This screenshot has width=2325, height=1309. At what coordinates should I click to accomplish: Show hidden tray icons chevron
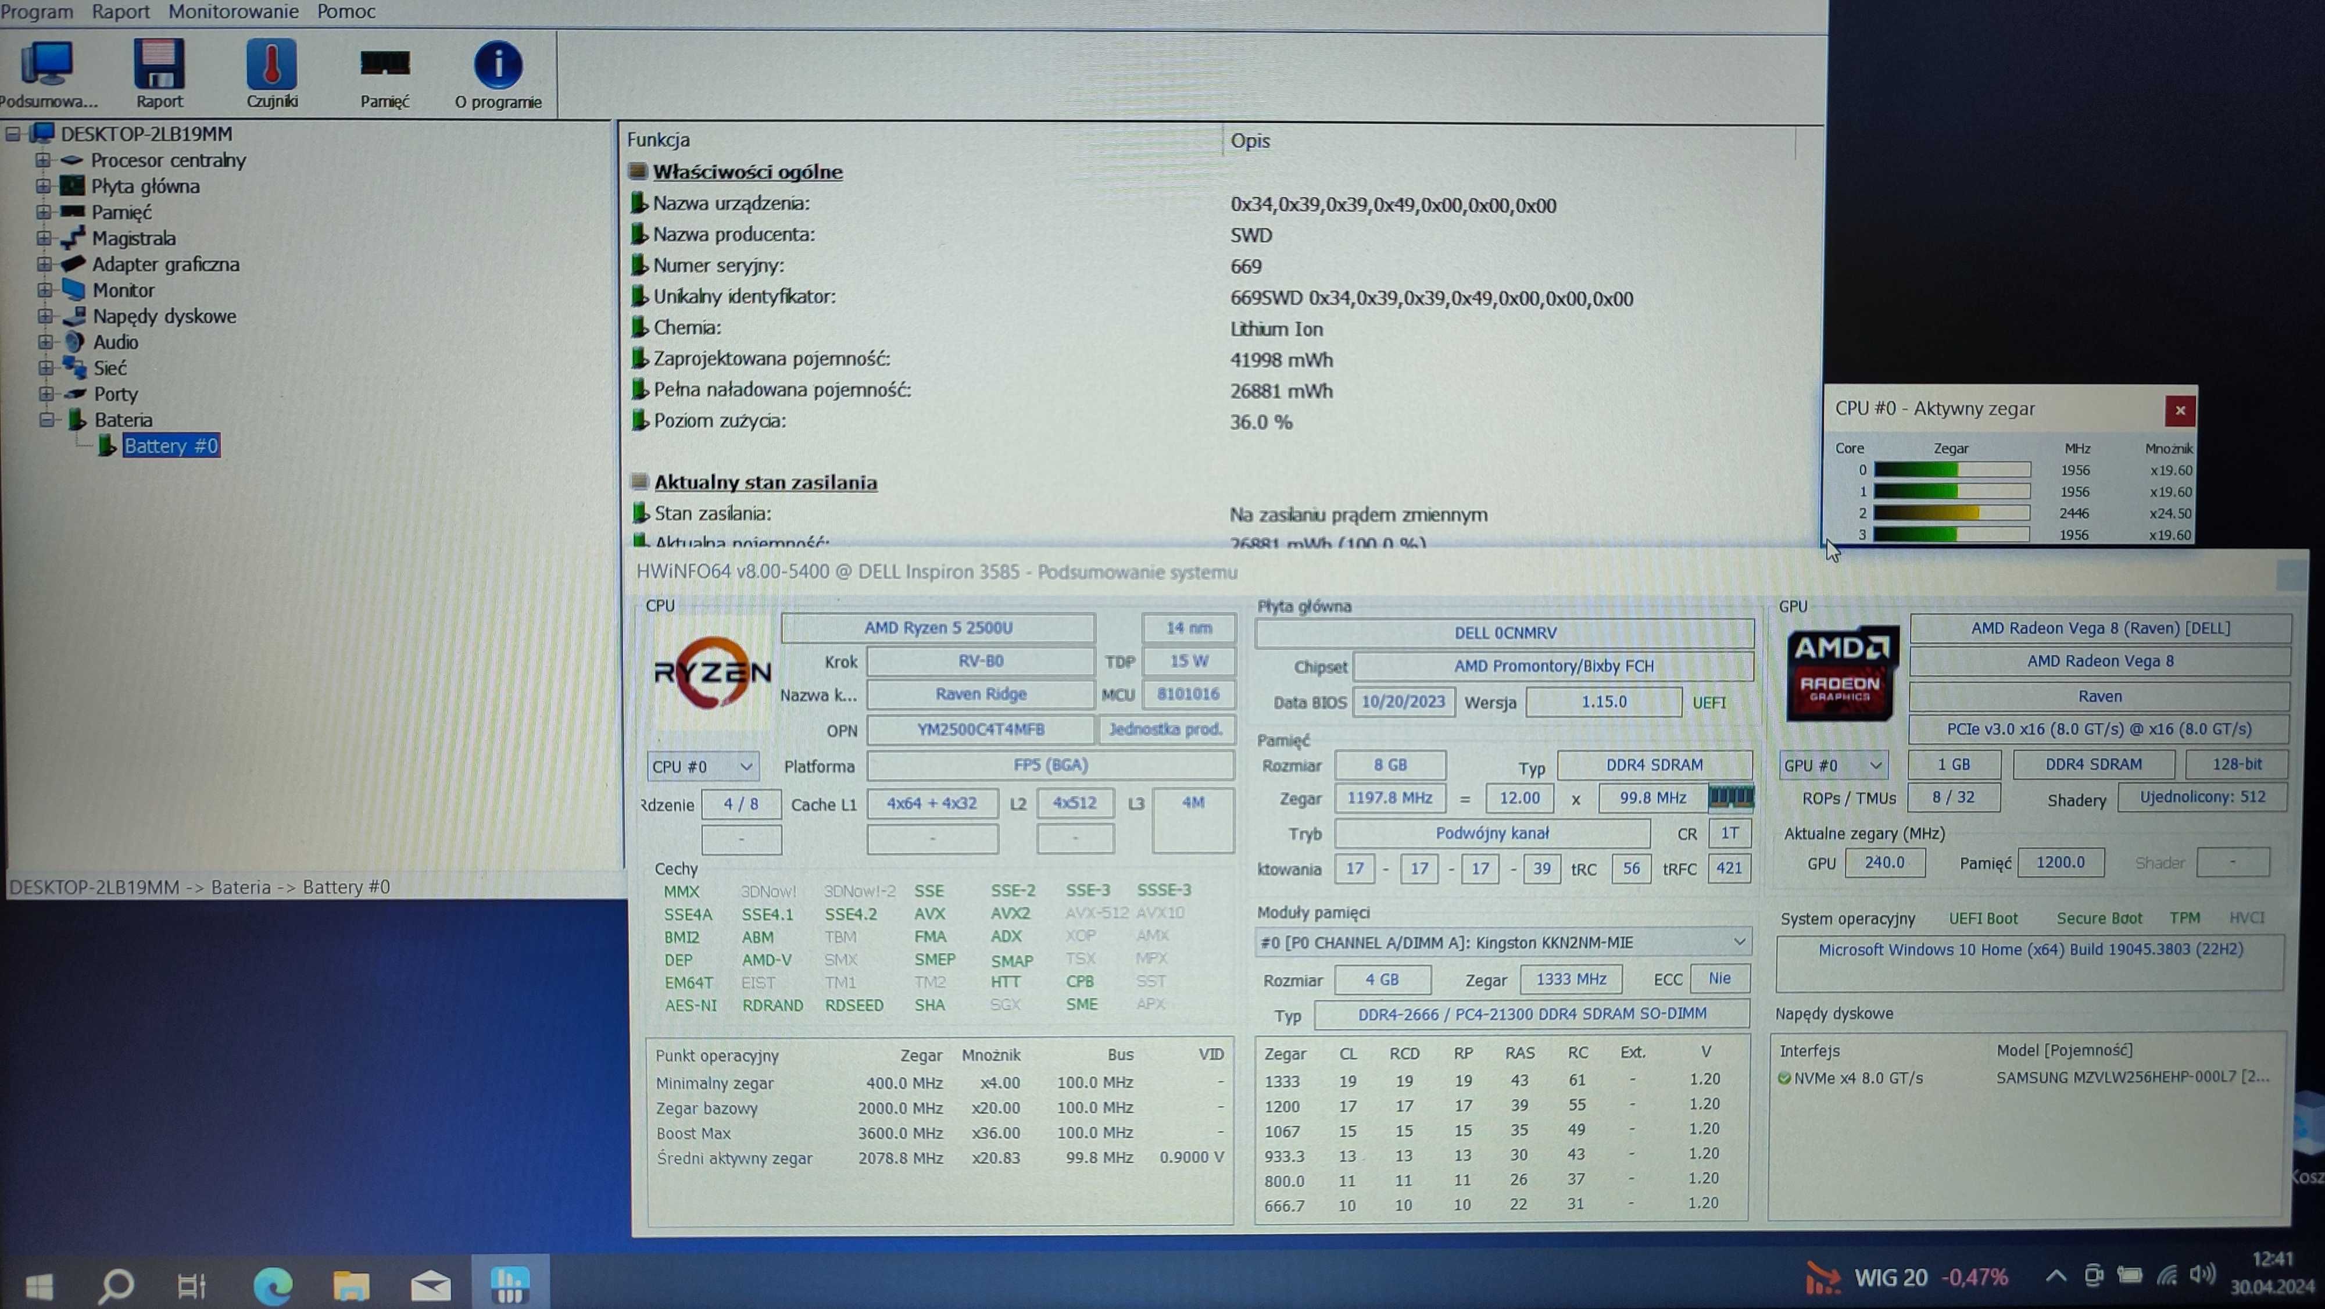[x=2056, y=1276]
